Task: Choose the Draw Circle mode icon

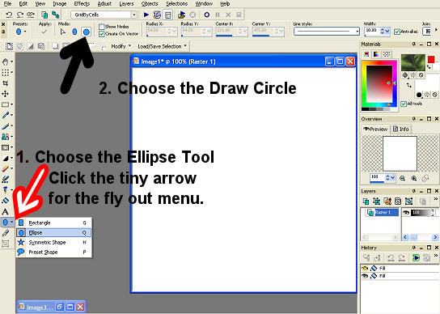Action: [87, 32]
